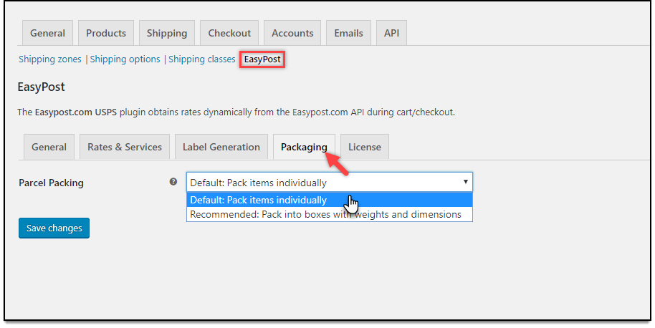
Task: Click the Save changes button
Action: click(54, 228)
